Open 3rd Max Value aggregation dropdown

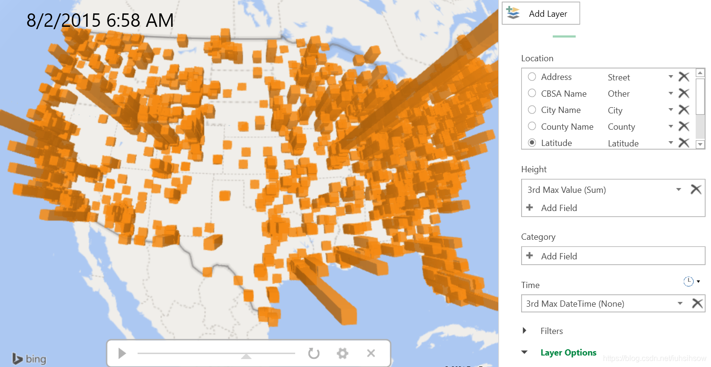(678, 189)
